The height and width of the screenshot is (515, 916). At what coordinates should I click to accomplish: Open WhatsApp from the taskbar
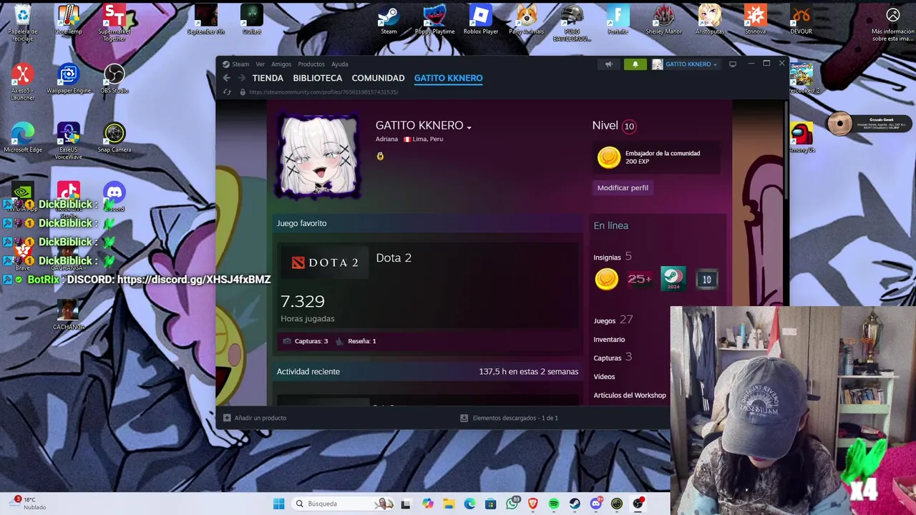(512, 504)
